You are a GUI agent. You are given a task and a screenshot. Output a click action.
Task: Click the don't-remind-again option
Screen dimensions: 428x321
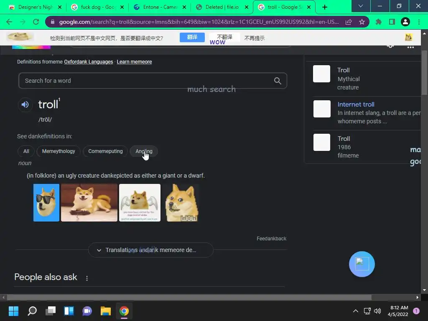pos(255,38)
